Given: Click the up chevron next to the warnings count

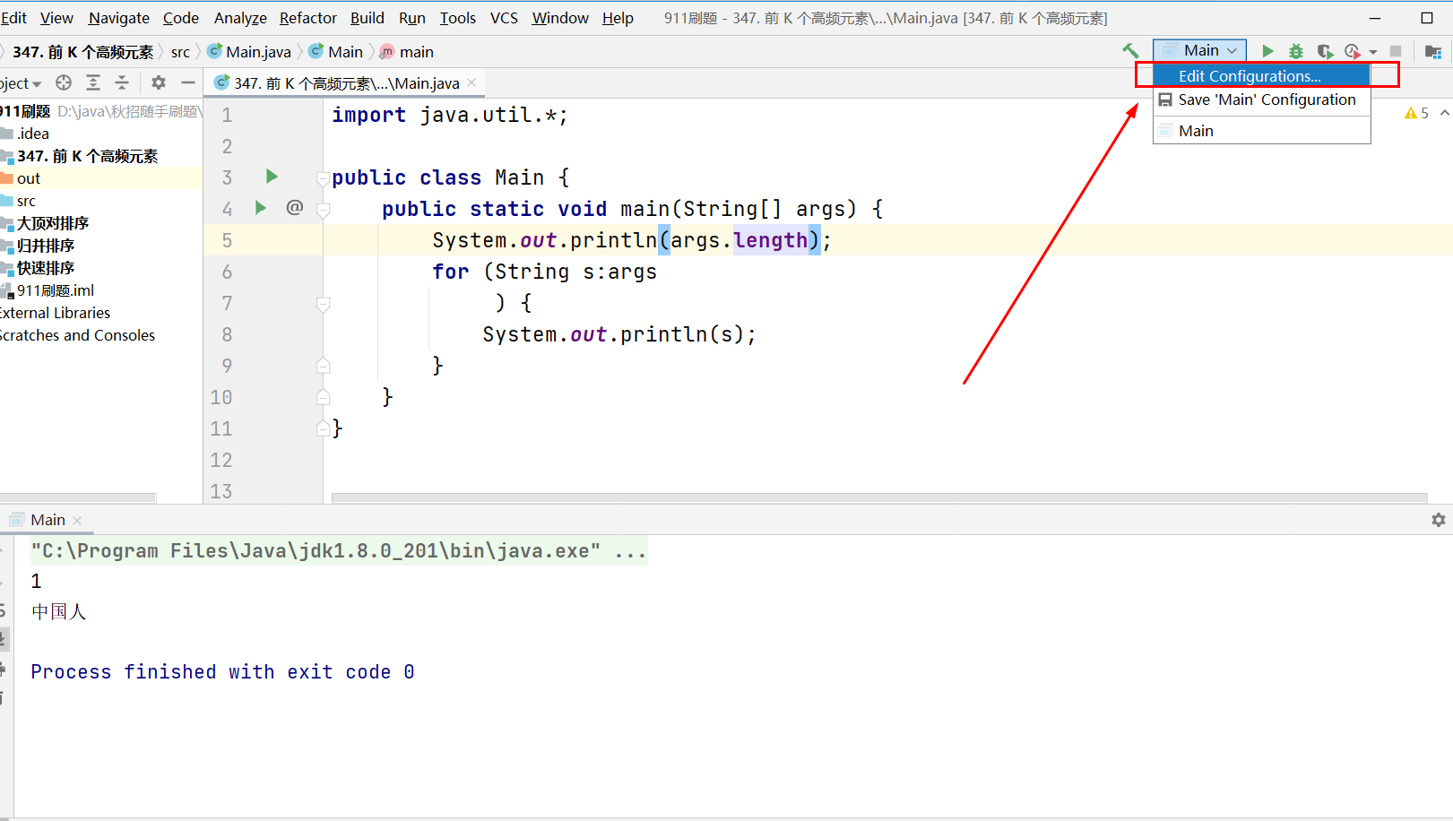Looking at the screenshot, I should tap(1444, 113).
